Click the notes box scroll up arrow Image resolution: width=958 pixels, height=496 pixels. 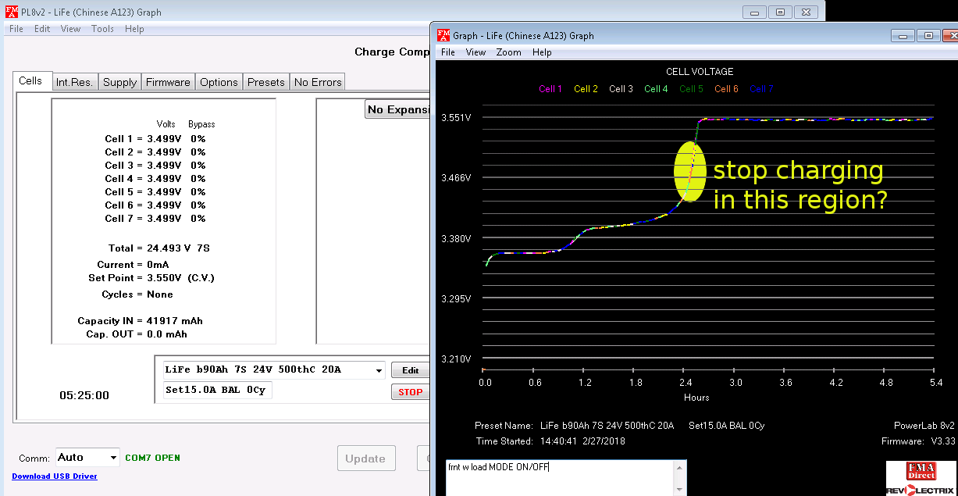(x=679, y=467)
